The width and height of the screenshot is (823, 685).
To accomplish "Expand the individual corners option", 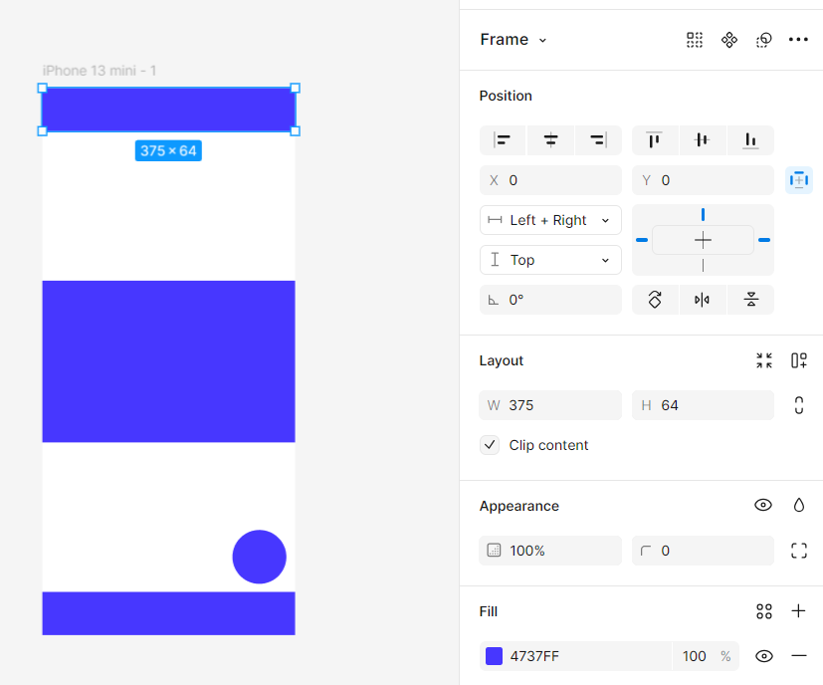I will click(799, 551).
